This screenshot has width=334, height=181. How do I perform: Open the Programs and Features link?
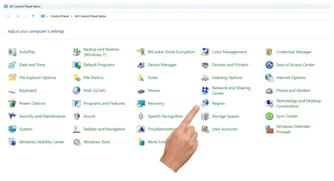coord(104,103)
